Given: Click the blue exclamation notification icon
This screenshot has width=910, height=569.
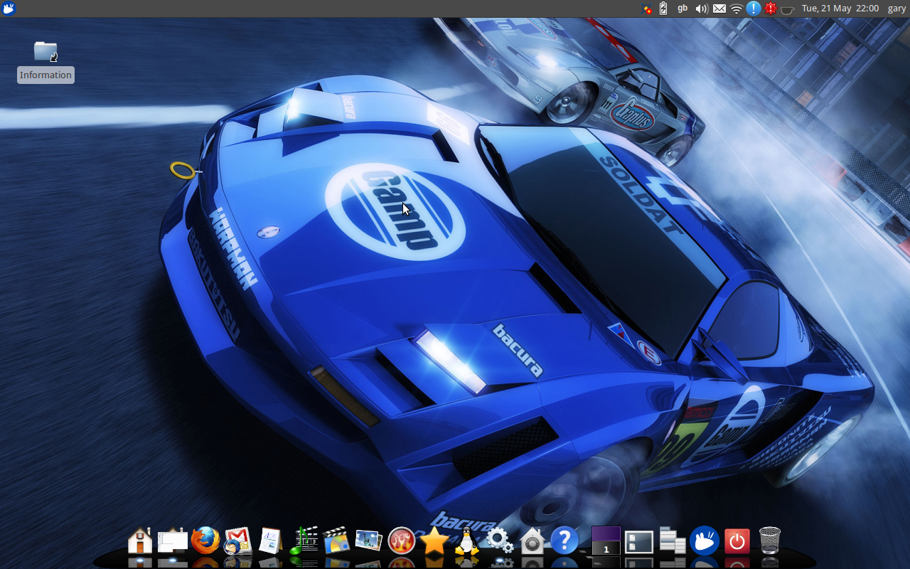Looking at the screenshot, I should [754, 9].
